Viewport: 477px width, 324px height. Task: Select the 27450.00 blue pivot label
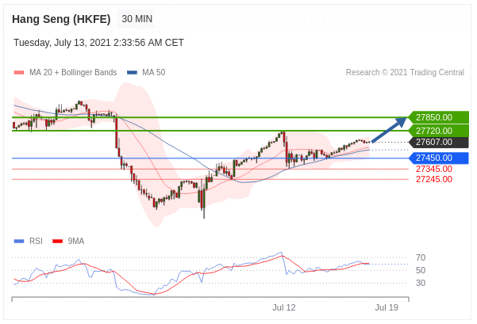click(437, 158)
